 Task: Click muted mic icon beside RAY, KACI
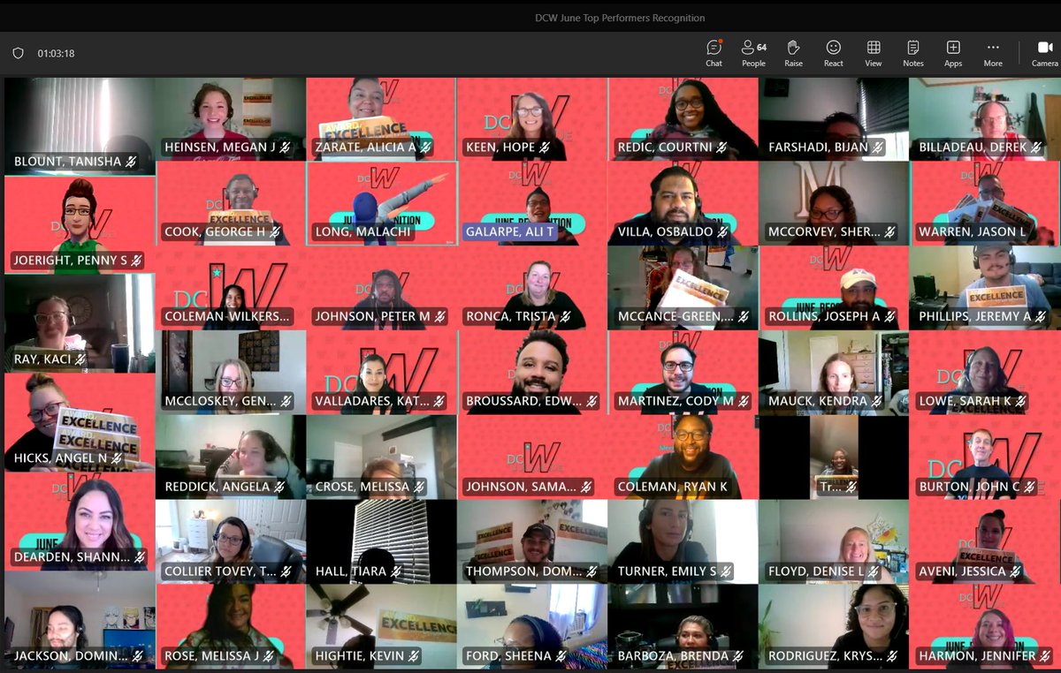click(x=80, y=359)
